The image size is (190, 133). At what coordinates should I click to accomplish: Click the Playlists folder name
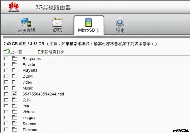30,70
